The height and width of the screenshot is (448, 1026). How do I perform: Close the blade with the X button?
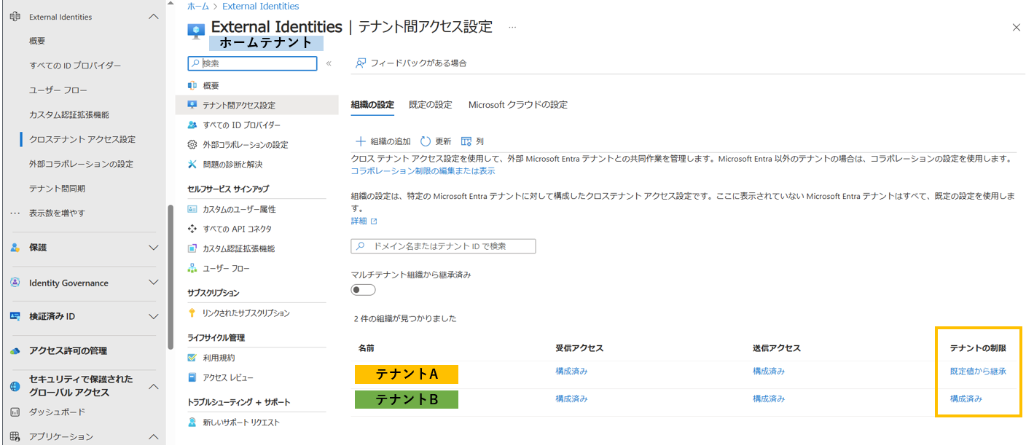click(x=1017, y=28)
